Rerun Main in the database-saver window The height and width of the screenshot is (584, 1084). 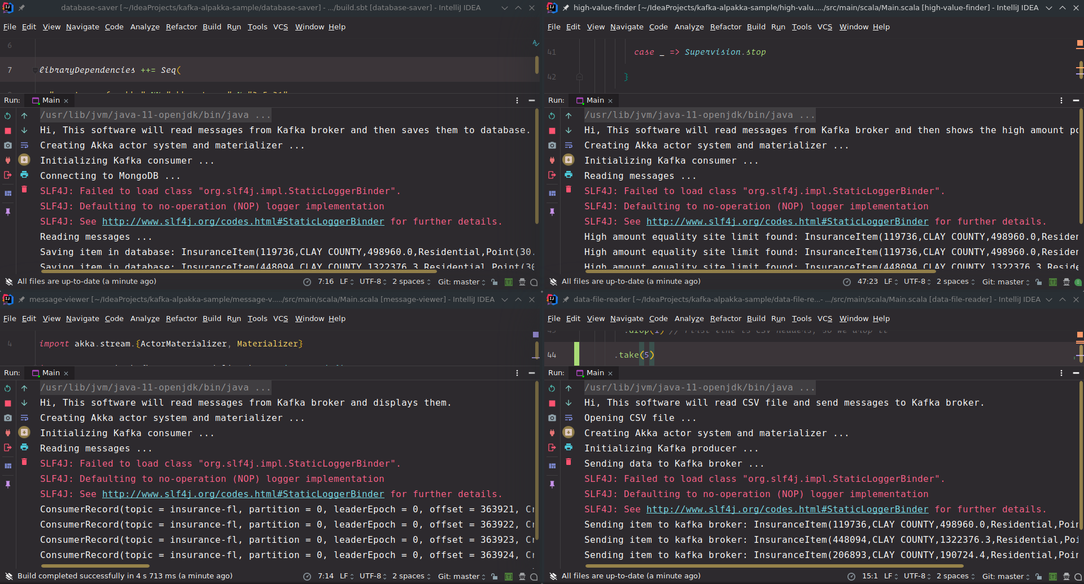pos(8,116)
